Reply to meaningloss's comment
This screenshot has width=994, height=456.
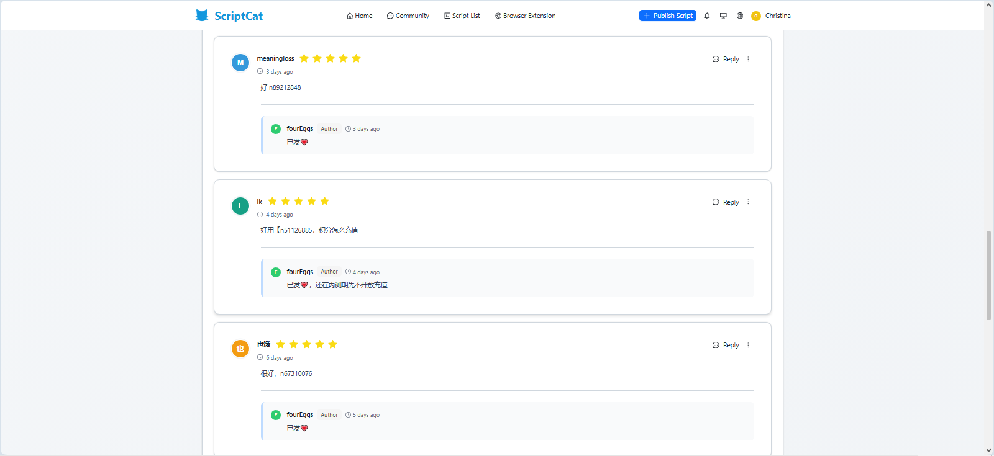point(726,60)
